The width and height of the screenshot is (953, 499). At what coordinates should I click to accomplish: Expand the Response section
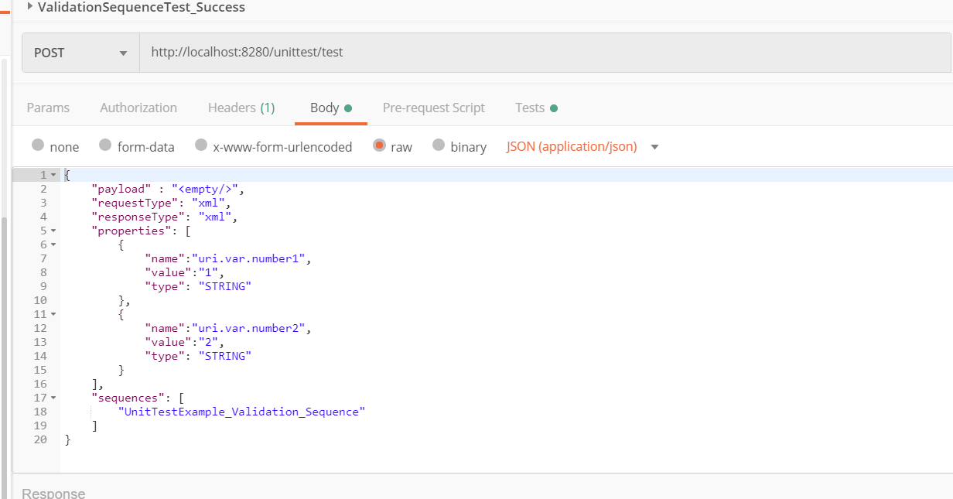[55, 493]
